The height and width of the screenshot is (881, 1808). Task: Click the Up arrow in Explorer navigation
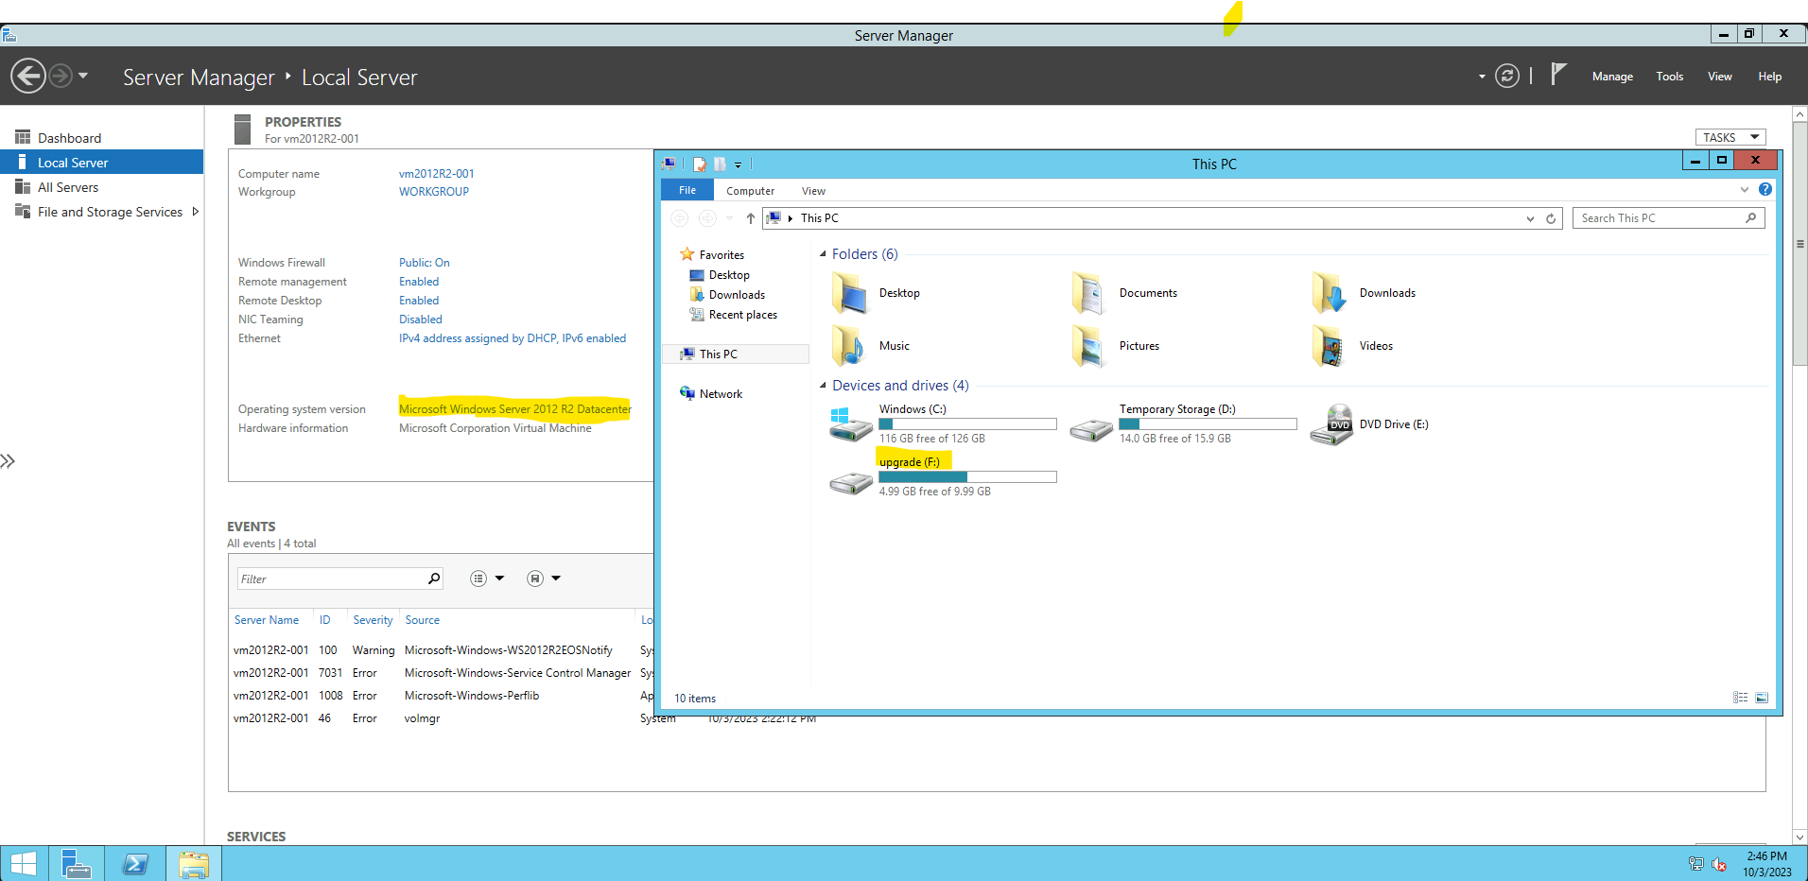tap(750, 218)
